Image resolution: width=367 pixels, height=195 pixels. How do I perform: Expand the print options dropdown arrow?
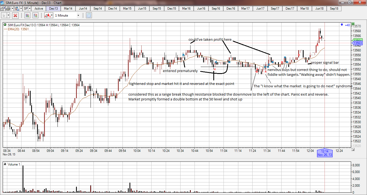click(13, 9)
